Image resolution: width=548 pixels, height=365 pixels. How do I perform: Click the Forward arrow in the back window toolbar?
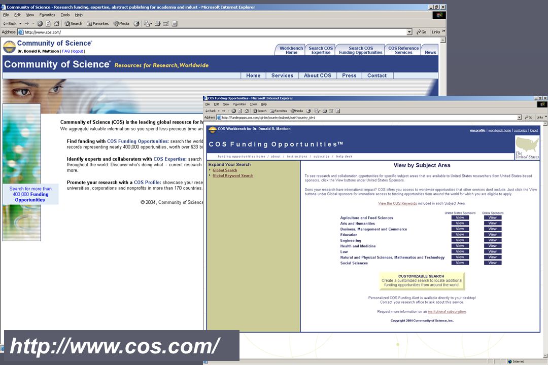pyautogui.click(x=27, y=24)
